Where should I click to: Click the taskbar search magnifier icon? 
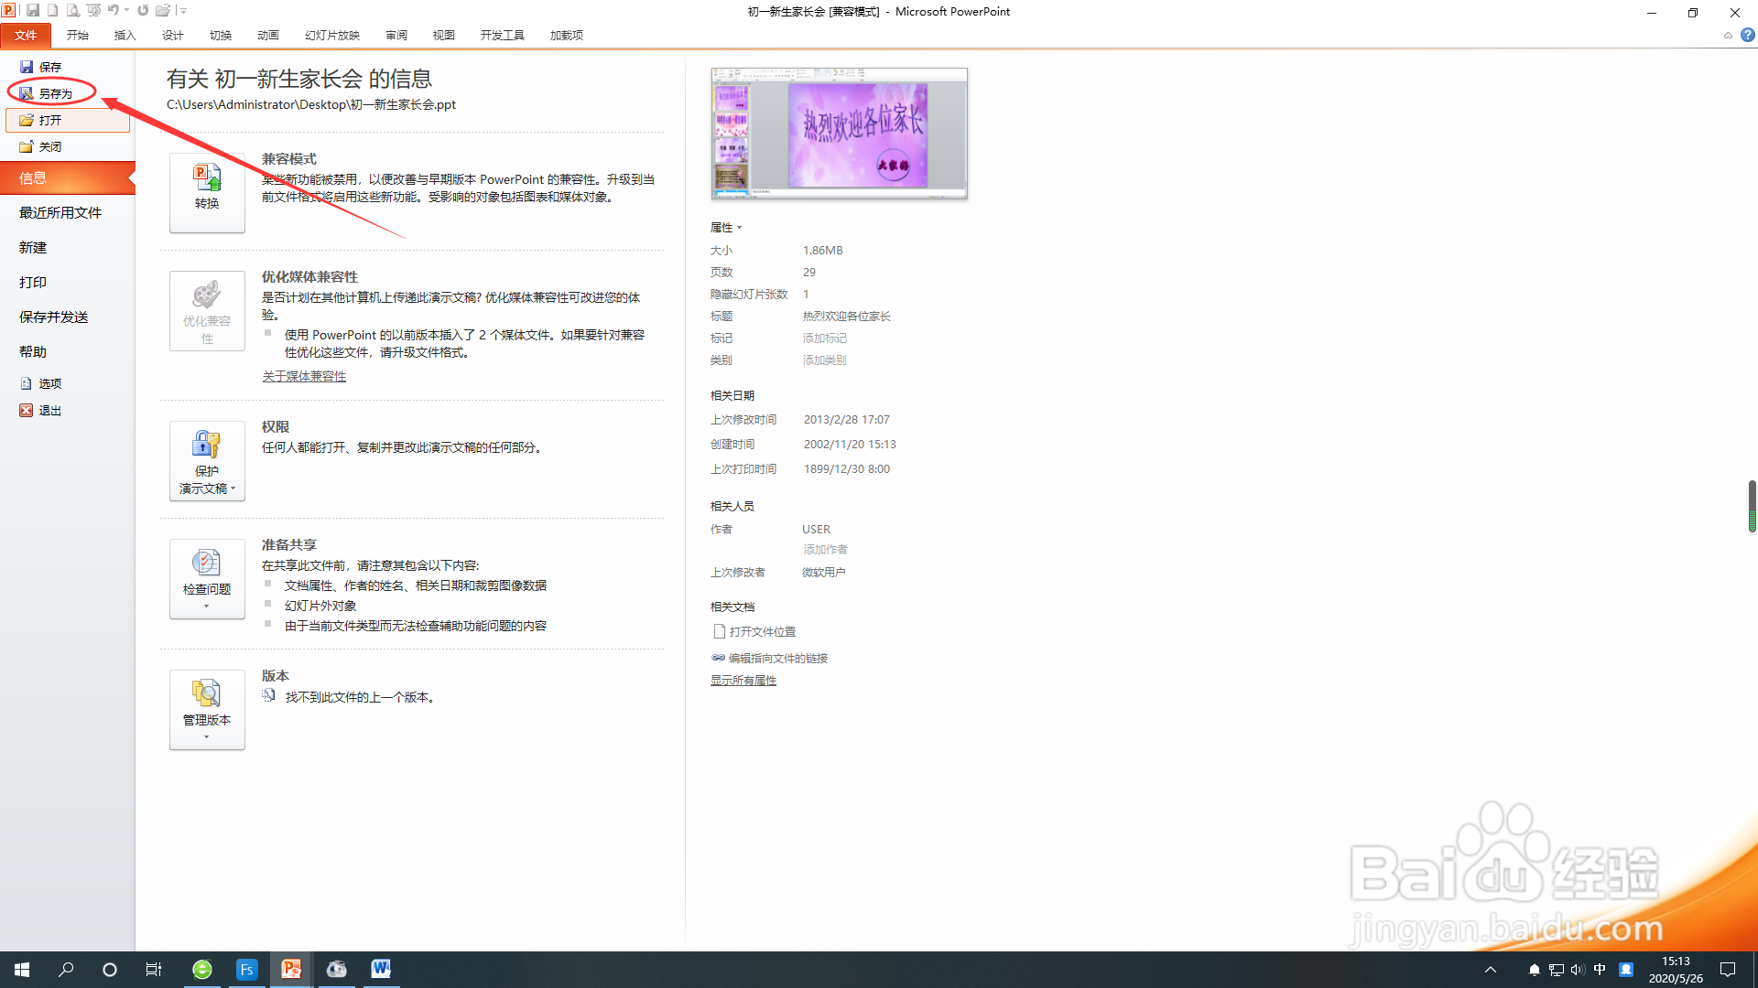point(66,970)
